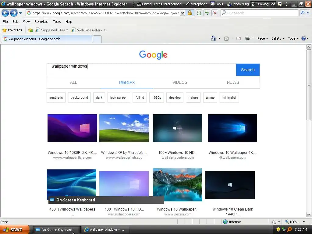Viewport: 312px width, 234px height.
Task: Switch to On-Screen Keyboard taskbar button
Action: 56,230
